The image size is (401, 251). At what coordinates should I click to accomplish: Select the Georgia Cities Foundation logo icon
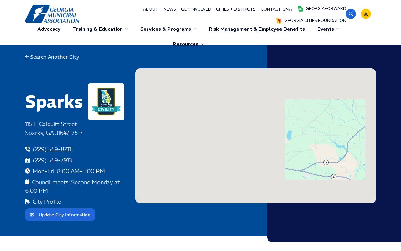tap(279, 21)
